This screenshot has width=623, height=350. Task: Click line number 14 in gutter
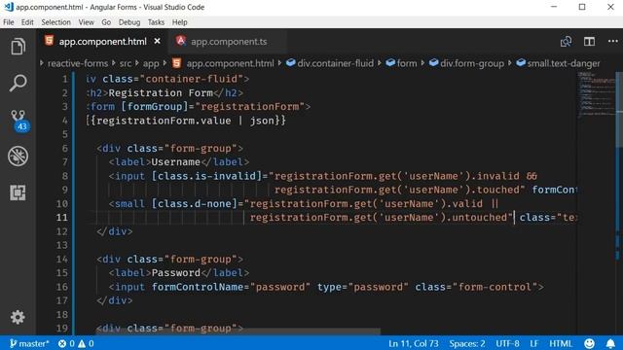[x=62, y=260]
